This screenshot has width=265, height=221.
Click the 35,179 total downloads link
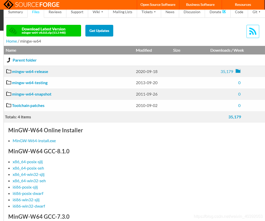tap(235, 117)
